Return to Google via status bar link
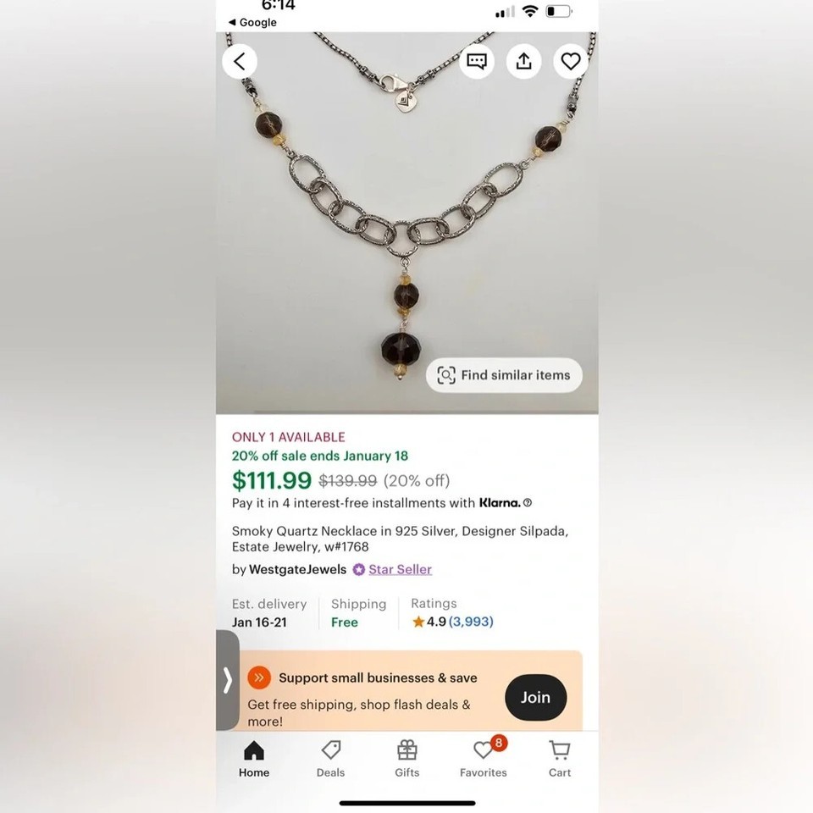This screenshot has width=813, height=813. coord(252,22)
